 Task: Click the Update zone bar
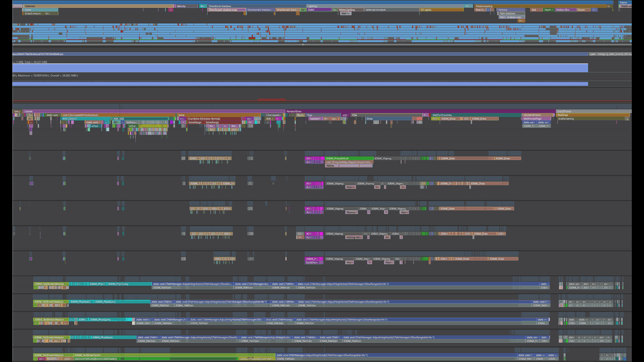click(x=154, y=111)
